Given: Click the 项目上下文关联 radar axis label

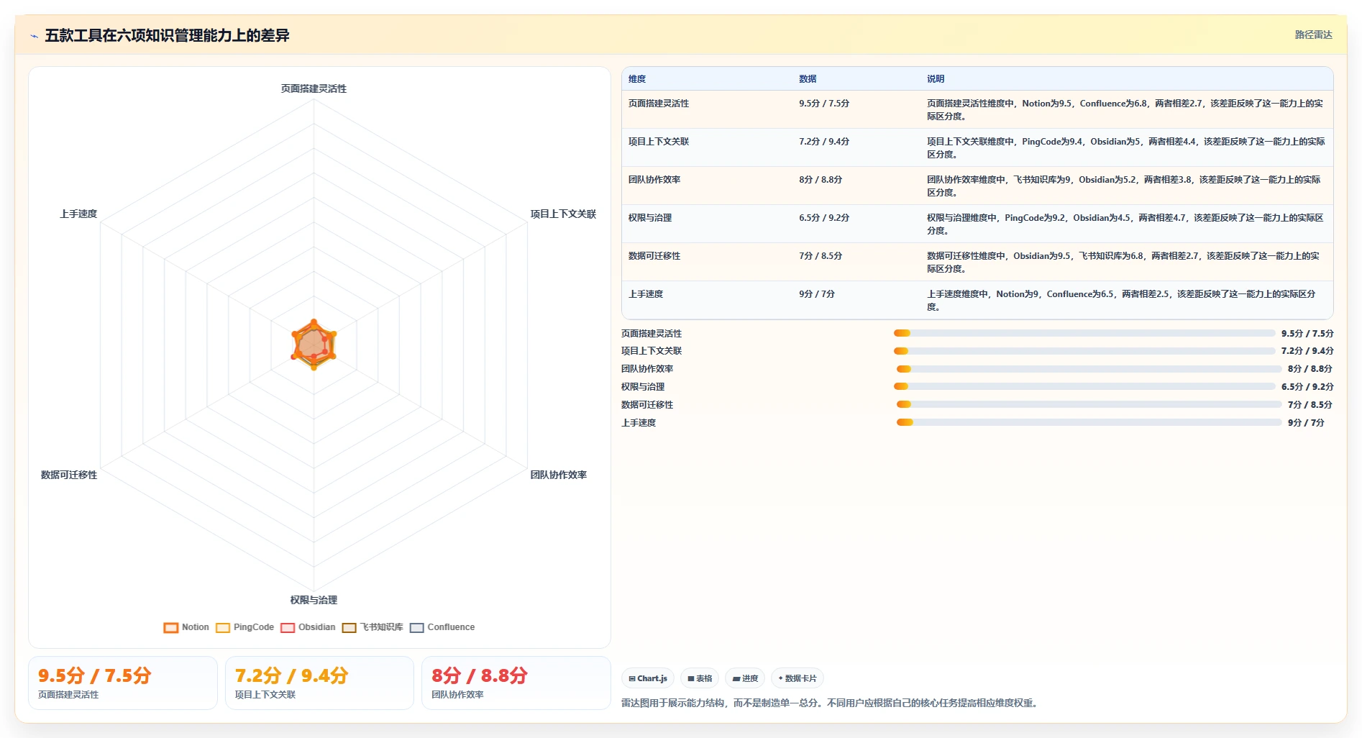Looking at the screenshot, I should click(x=563, y=214).
